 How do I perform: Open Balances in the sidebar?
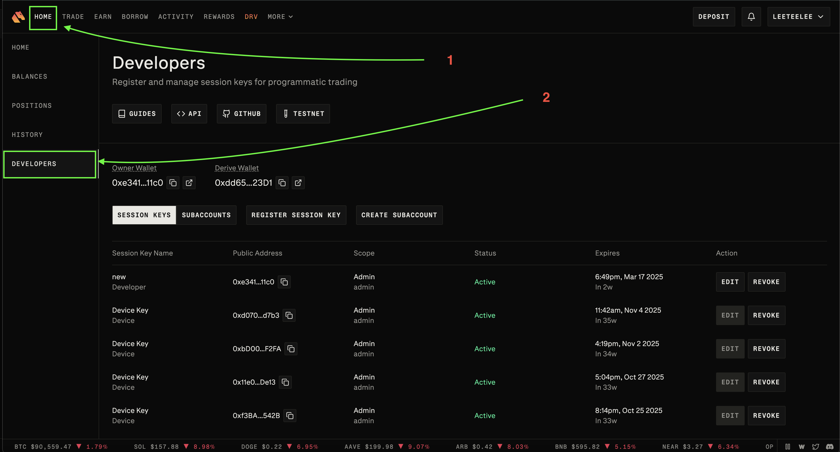point(30,76)
